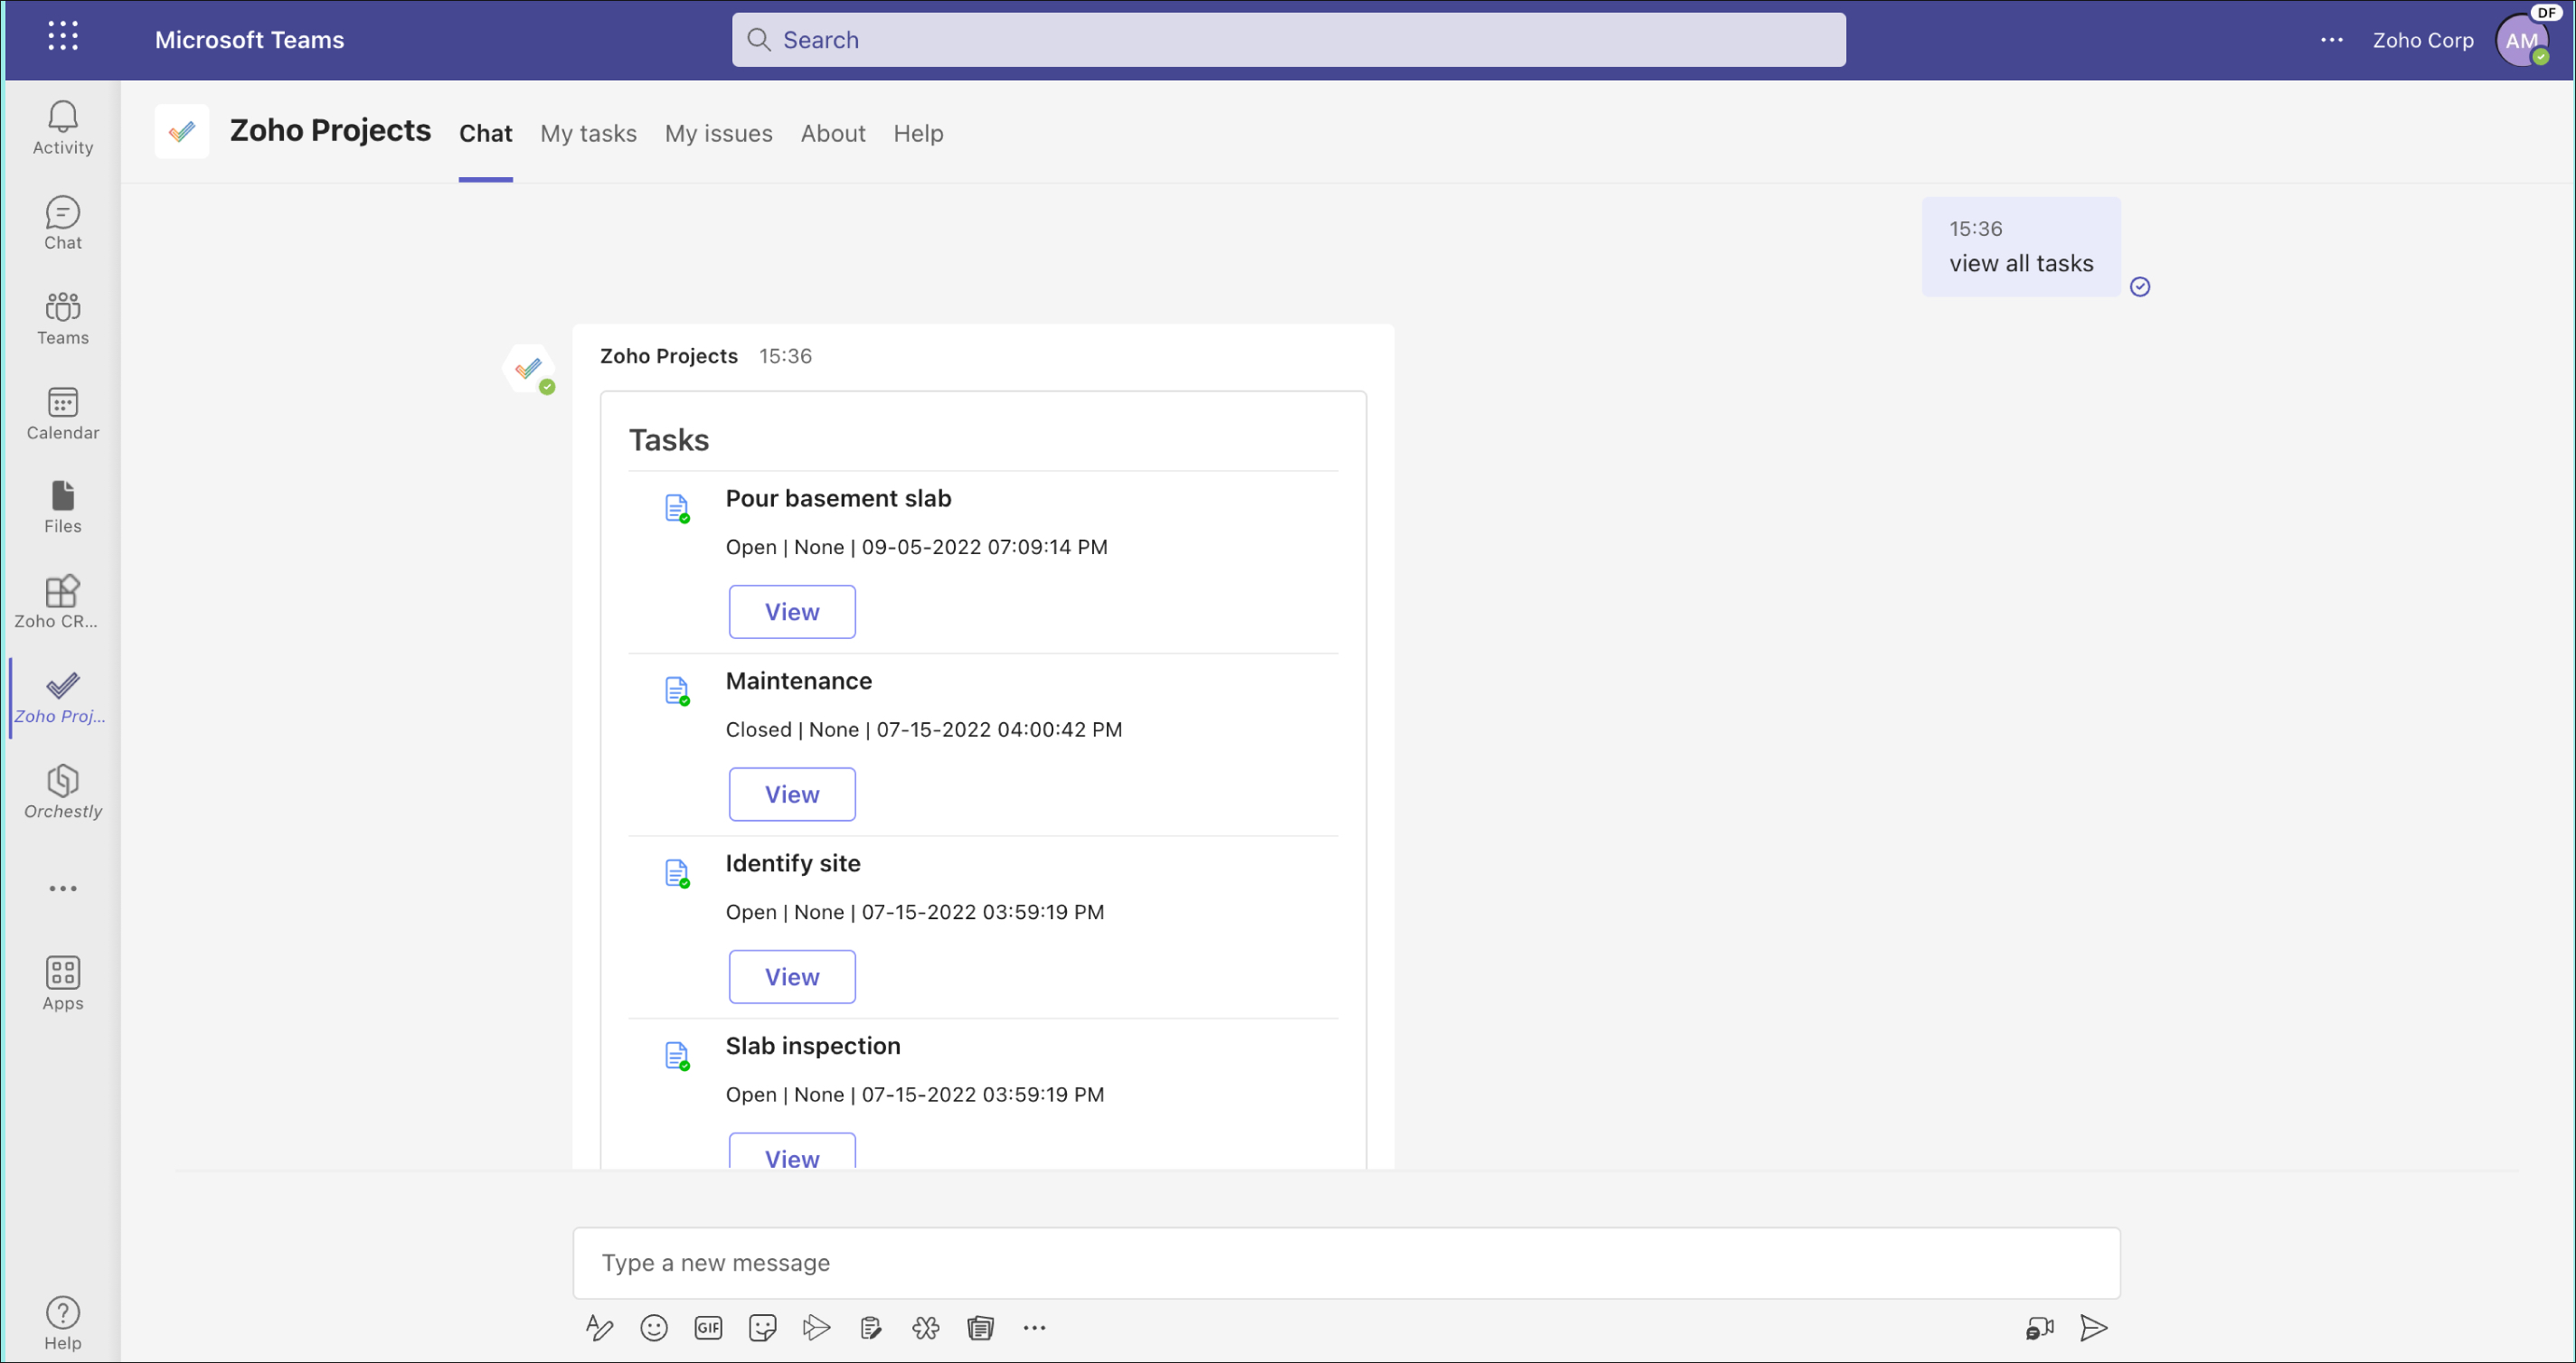The width and height of the screenshot is (2576, 1363).
Task: Open the emoji picker below message box
Action: point(654,1328)
